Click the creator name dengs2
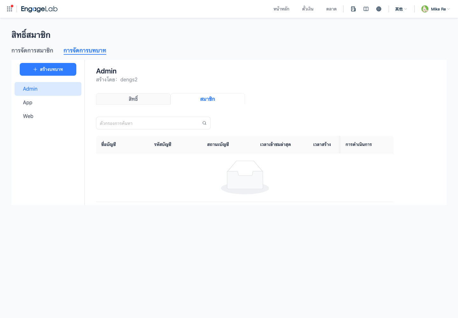458x318 pixels. pyautogui.click(x=129, y=79)
